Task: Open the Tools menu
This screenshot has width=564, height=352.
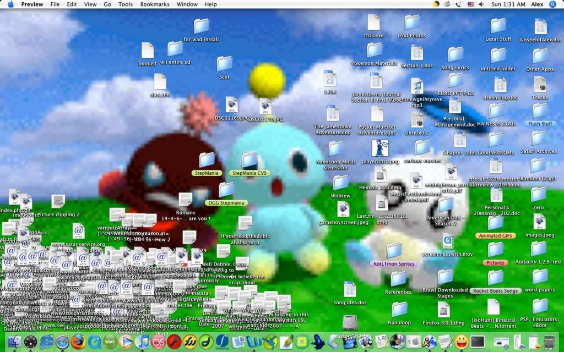Action: pyautogui.click(x=126, y=4)
